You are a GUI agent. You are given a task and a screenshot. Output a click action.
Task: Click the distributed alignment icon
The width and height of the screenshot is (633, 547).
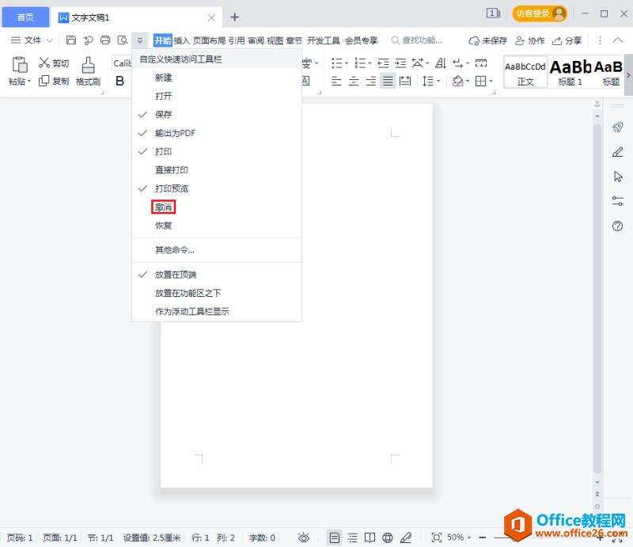[405, 82]
